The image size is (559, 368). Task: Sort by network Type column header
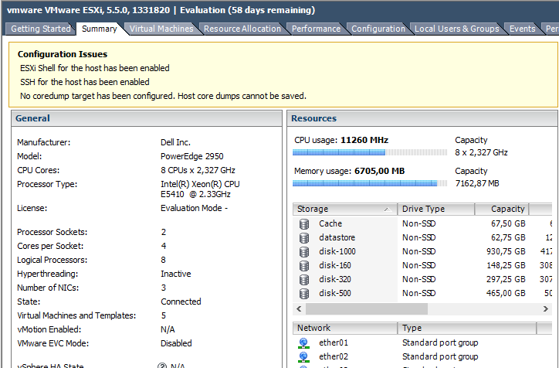[466, 328]
